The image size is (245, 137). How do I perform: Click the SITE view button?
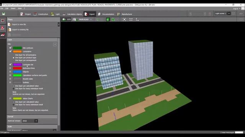pos(66,19)
